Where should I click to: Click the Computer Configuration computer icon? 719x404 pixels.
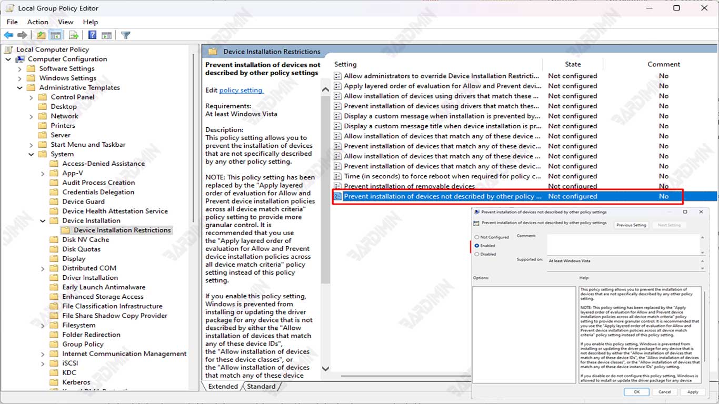[x=21, y=59]
